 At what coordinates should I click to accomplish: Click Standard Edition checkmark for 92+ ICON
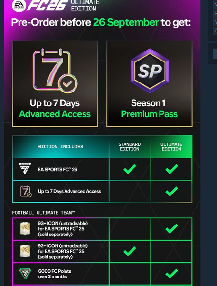[130, 251]
